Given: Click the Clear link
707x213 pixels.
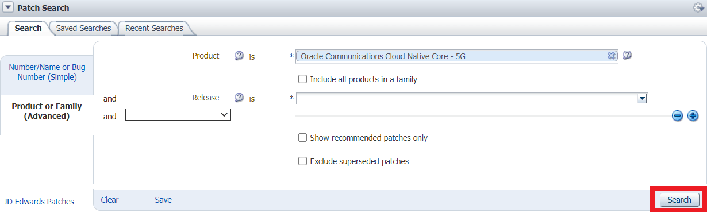Looking at the screenshot, I should point(110,200).
